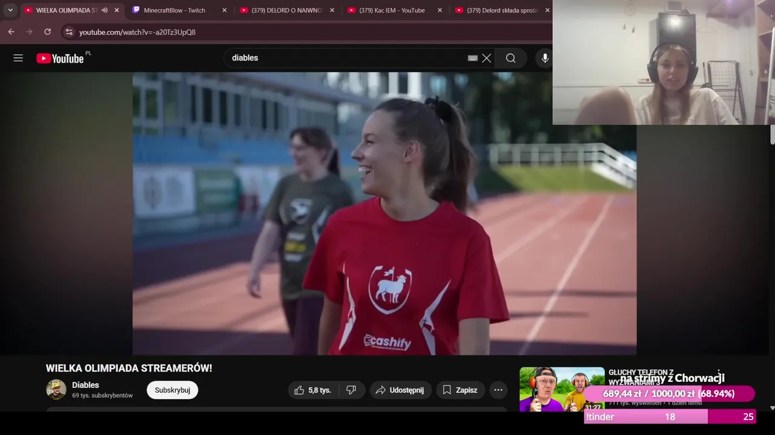The image size is (775, 435).
Task: Close the Kac IEM - YouTube tab
Action: (440, 10)
